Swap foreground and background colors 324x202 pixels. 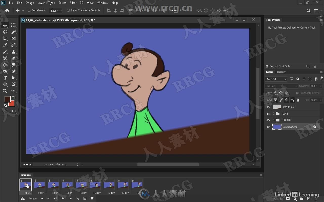point(14,97)
